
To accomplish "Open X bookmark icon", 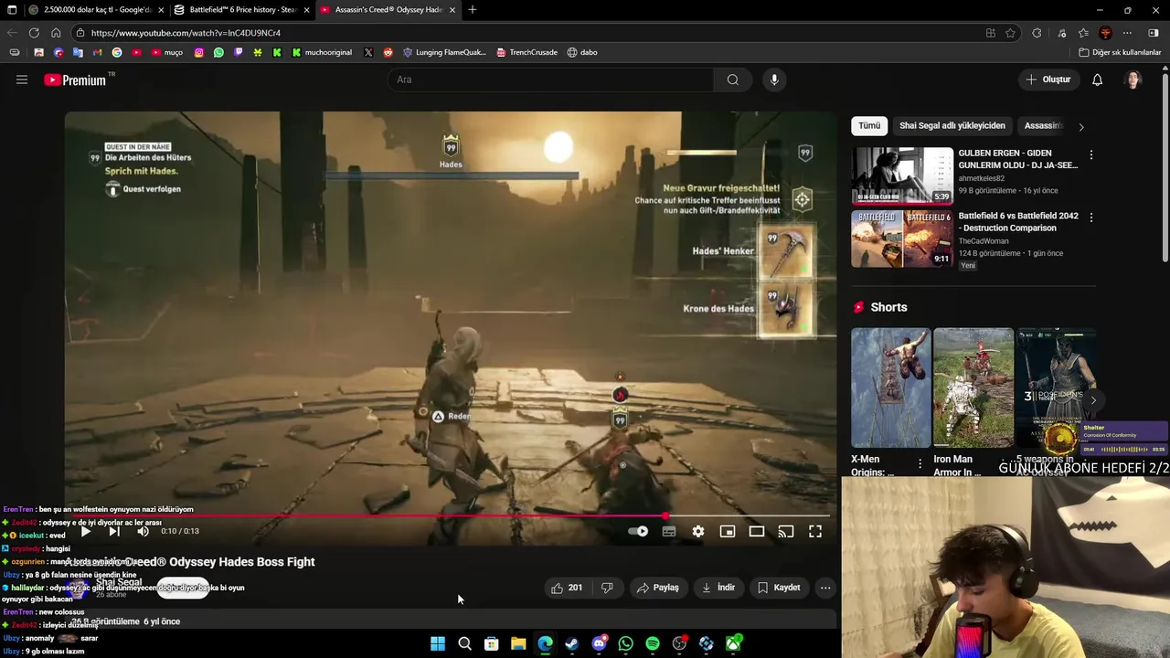I will 368,52.
